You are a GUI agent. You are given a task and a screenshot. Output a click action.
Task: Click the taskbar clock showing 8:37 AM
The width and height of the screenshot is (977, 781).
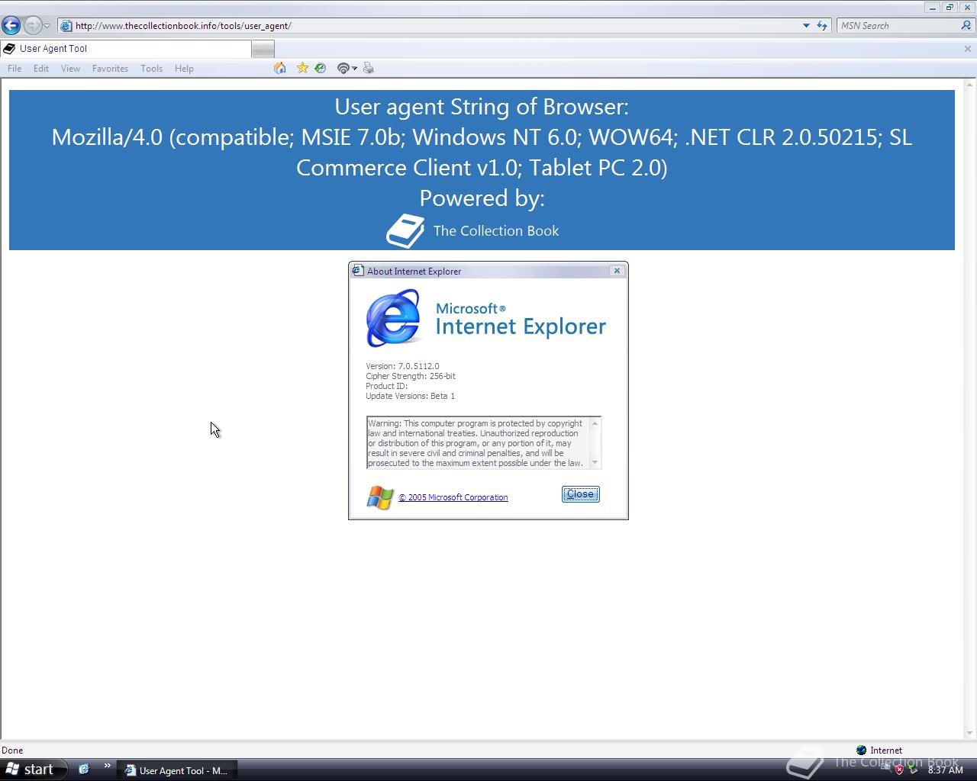point(946,770)
